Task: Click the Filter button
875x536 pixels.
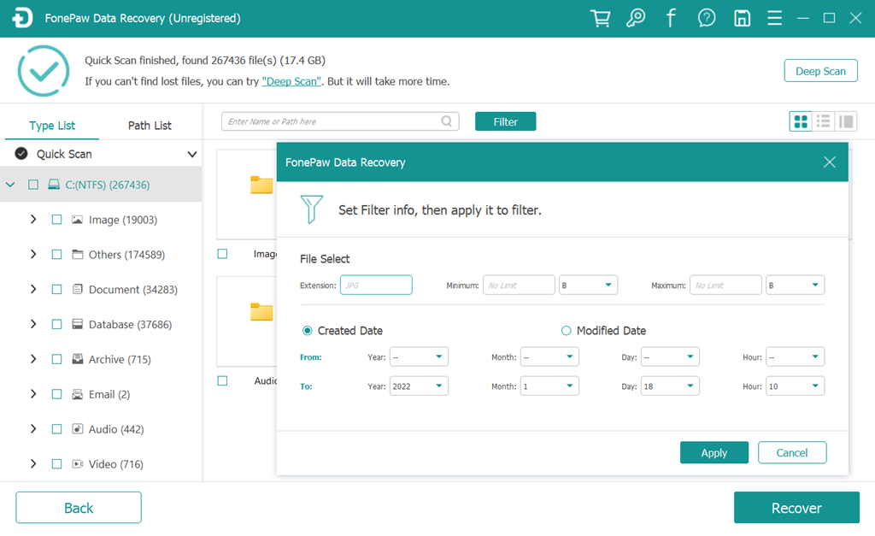Action: pyautogui.click(x=505, y=121)
